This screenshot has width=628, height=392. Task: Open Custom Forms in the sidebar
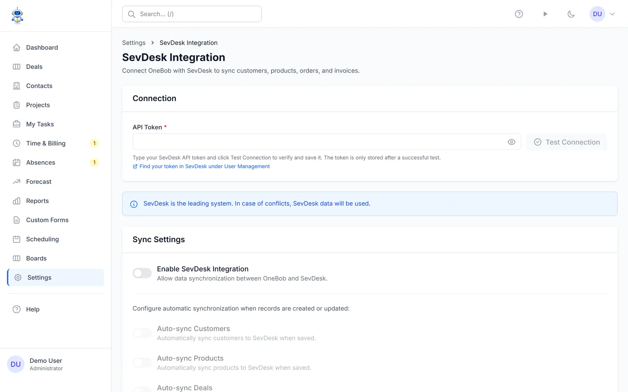click(56, 220)
